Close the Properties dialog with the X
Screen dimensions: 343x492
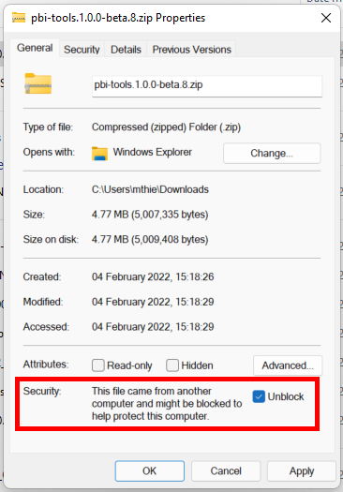(326, 18)
